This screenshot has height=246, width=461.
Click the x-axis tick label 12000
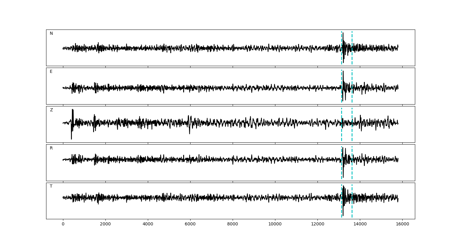(317, 224)
